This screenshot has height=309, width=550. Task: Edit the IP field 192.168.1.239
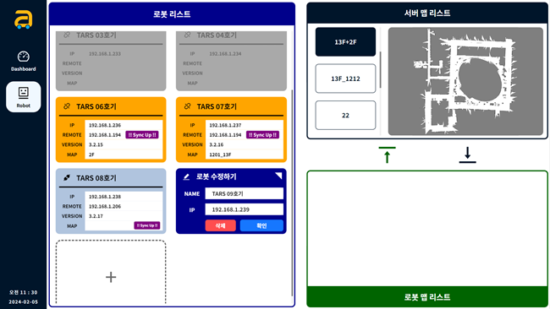[245, 209]
